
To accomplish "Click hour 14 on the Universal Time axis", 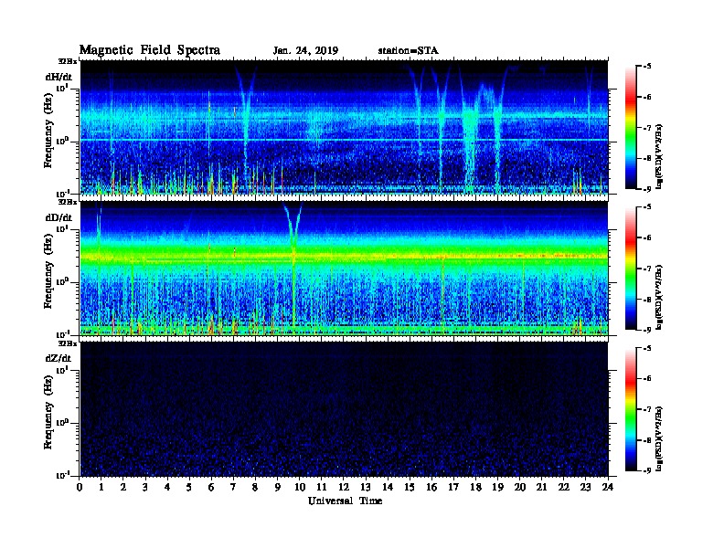I will pos(388,488).
